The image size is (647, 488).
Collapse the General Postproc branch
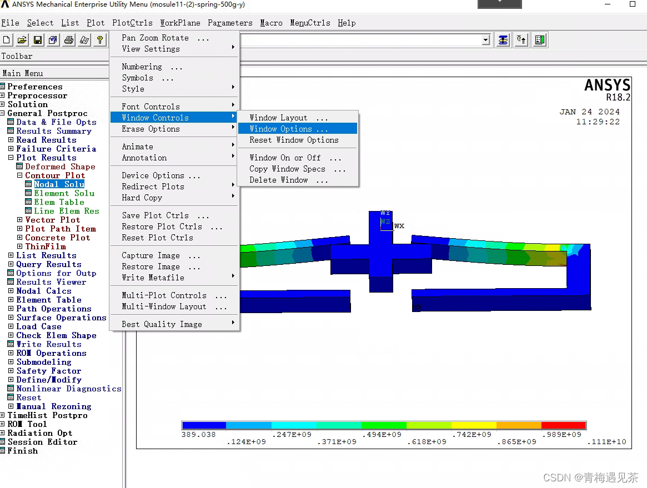click(x=4, y=113)
